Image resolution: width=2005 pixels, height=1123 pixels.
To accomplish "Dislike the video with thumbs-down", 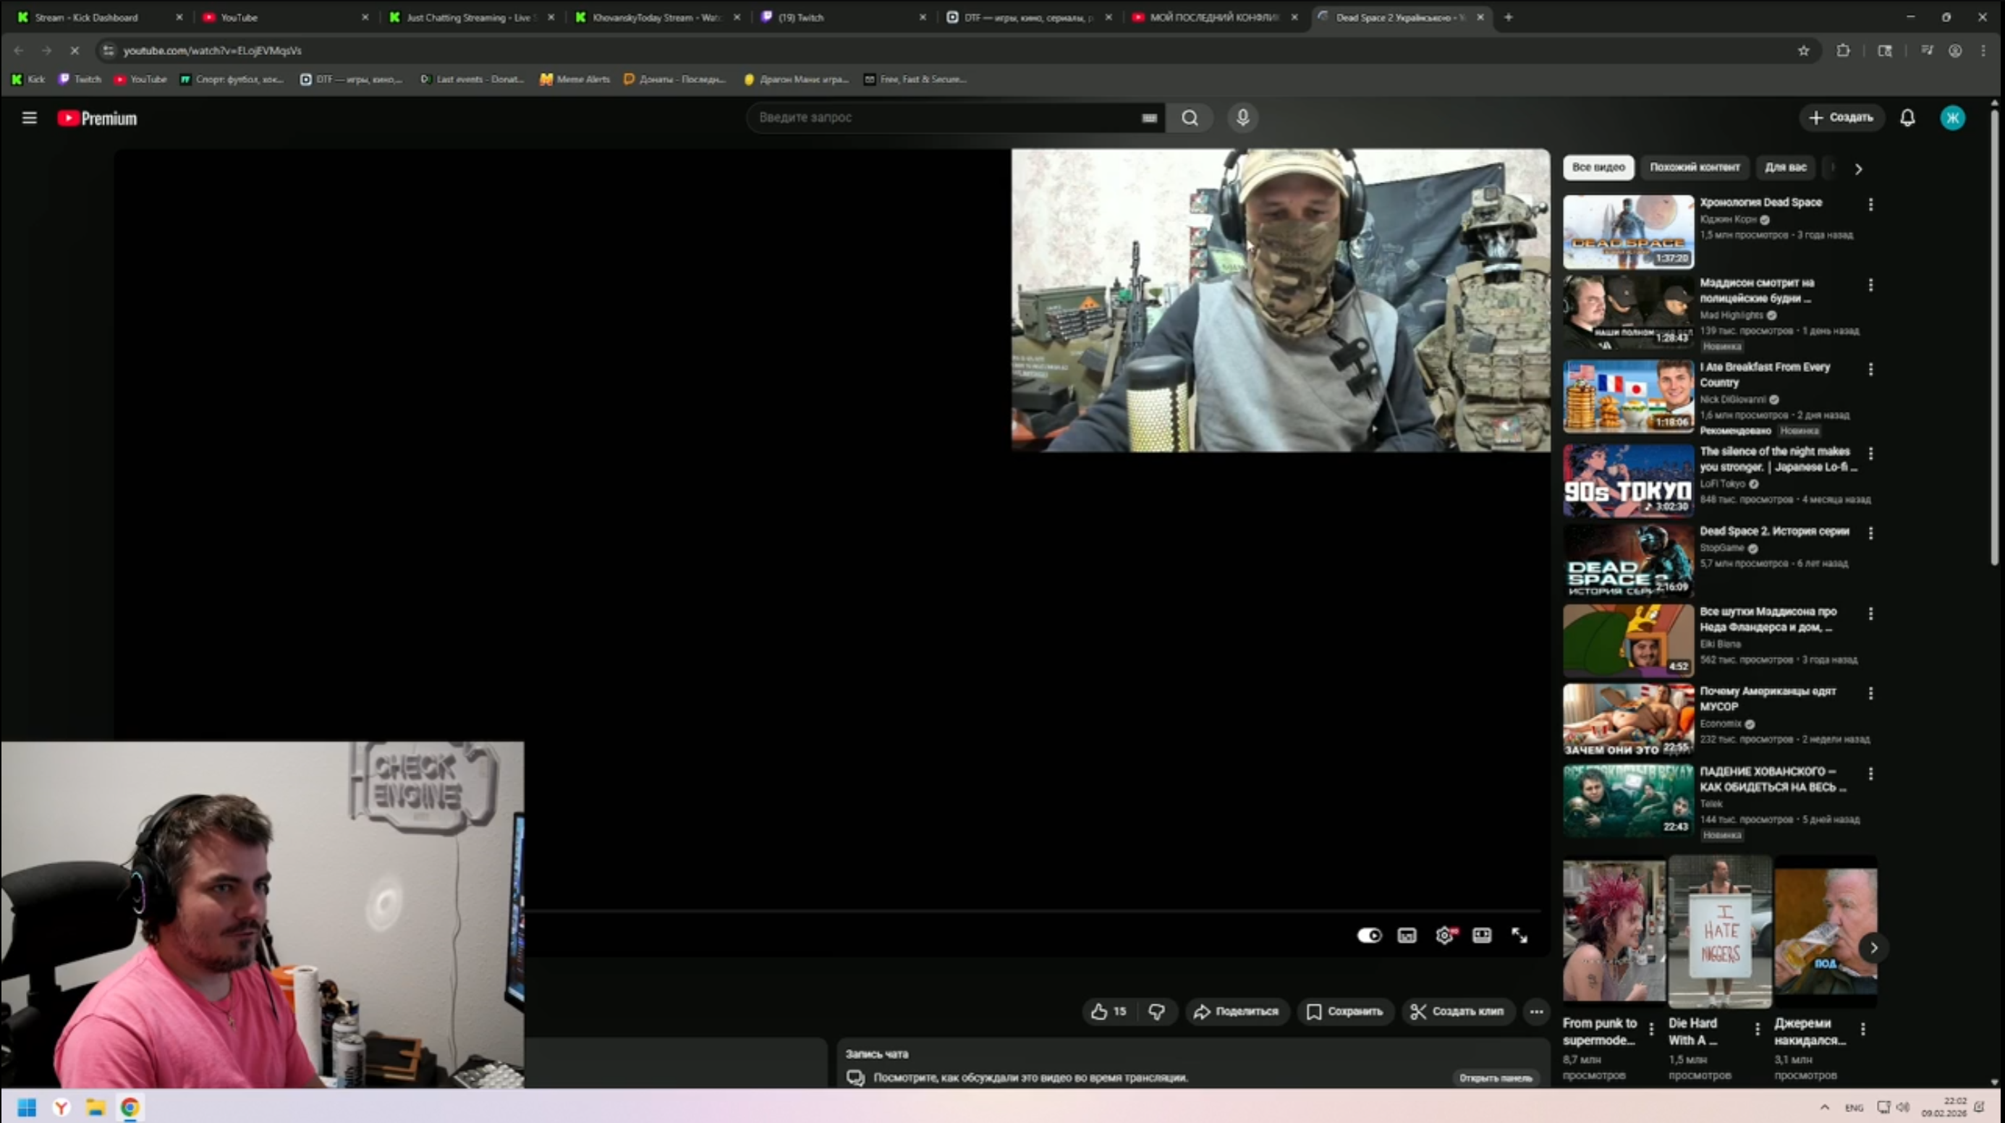I will pyautogui.click(x=1156, y=1012).
